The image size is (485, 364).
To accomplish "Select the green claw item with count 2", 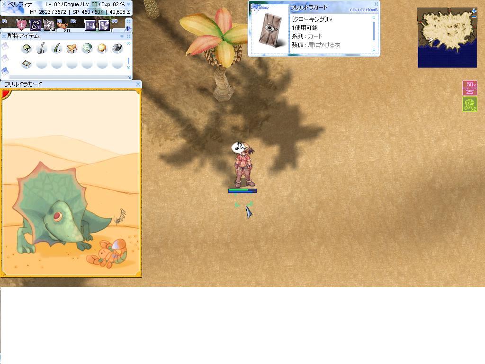I will pos(57,49).
